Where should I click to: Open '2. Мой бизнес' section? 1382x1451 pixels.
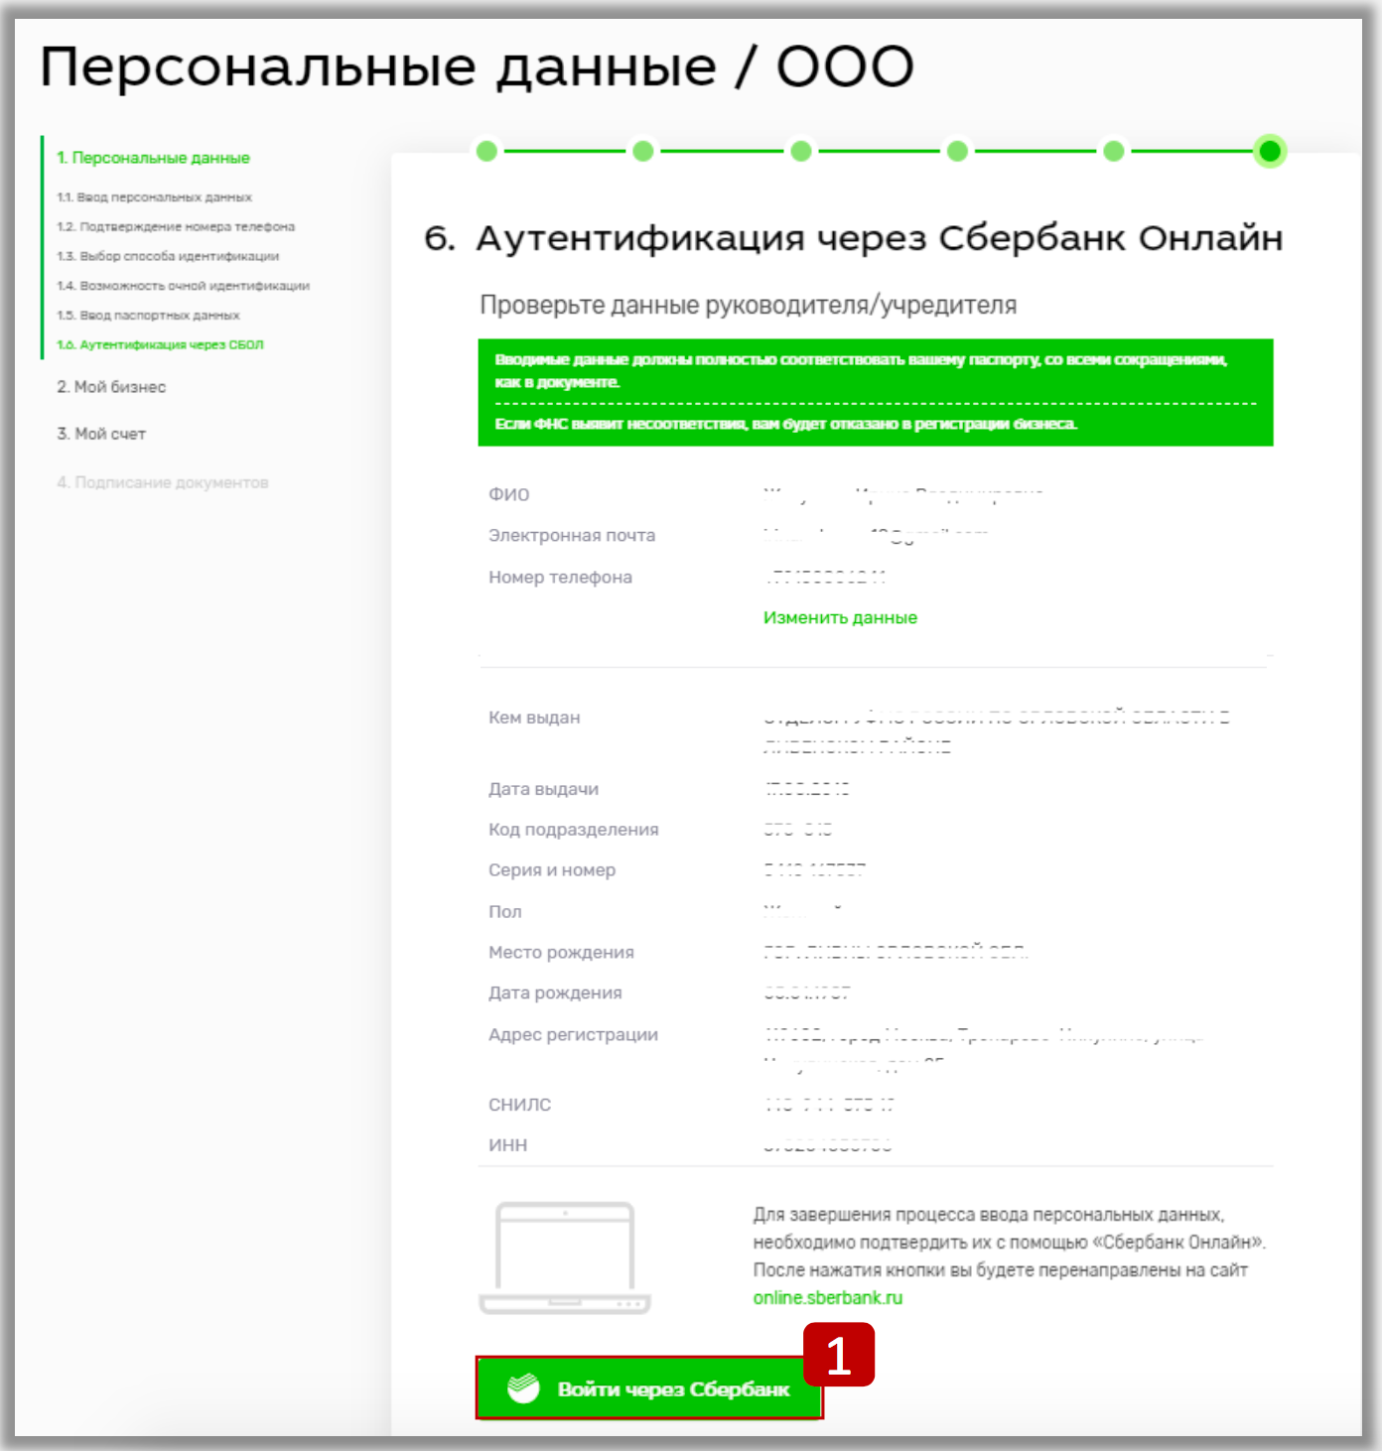click(111, 387)
